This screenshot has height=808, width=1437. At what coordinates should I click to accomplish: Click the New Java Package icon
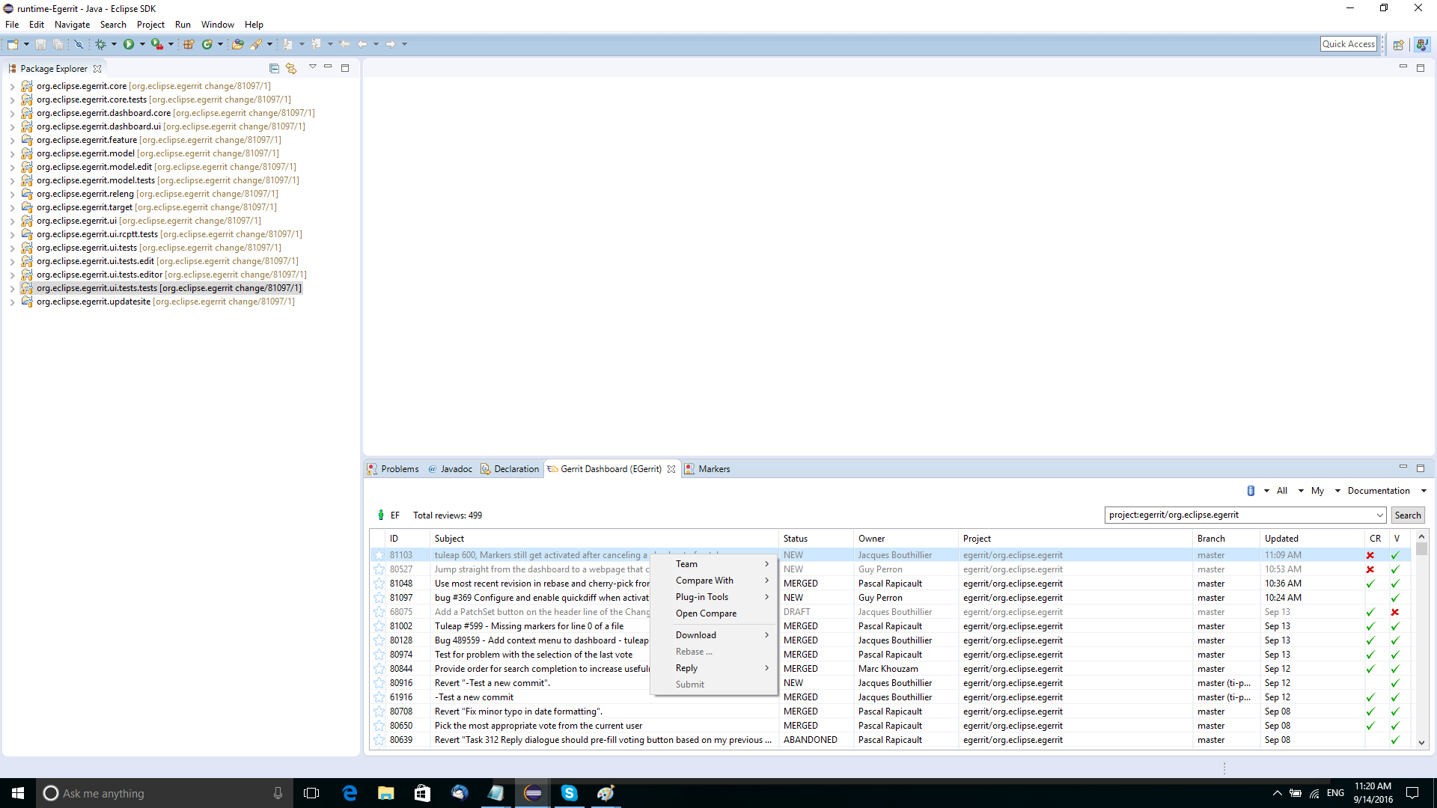(x=189, y=44)
